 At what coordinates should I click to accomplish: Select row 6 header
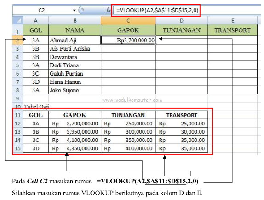tap(17, 74)
